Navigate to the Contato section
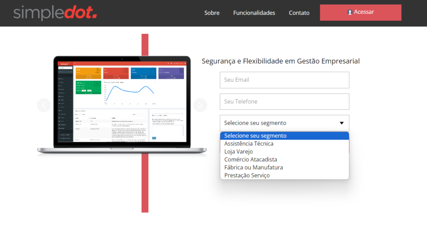The image size is (427, 226). coord(299,13)
